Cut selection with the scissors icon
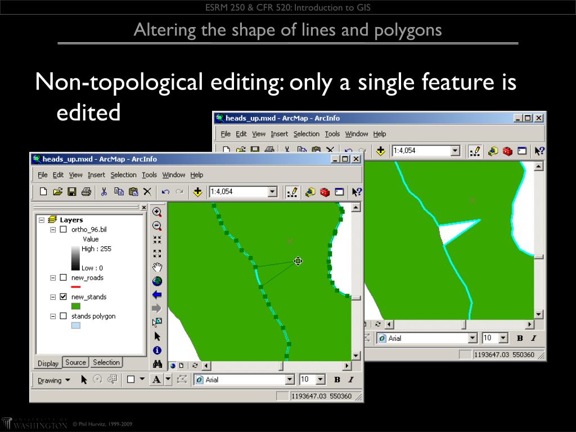 (x=104, y=191)
